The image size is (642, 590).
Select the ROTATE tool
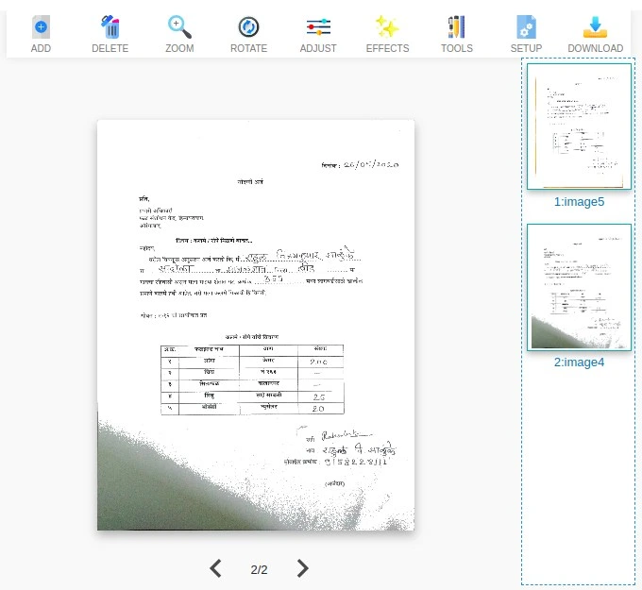click(x=248, y=27)
